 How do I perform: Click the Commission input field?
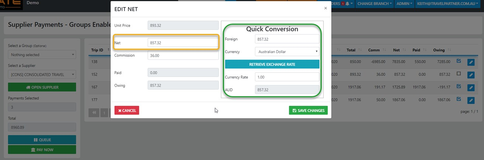tap(183, 55)
